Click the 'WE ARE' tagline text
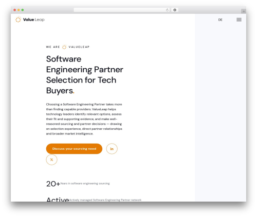Image resolution: width=257 pixels, height=217 pixels. [53, 47]
